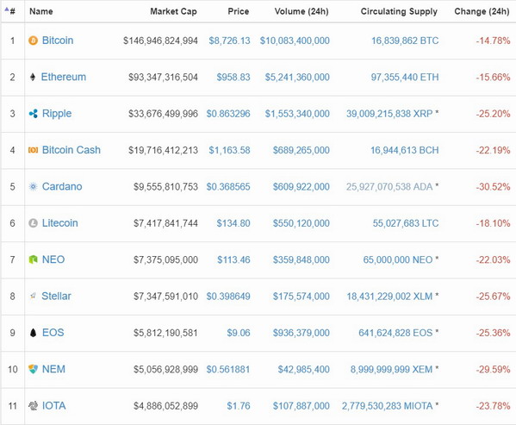Click Ethereum price $958.83

[233, 78]
